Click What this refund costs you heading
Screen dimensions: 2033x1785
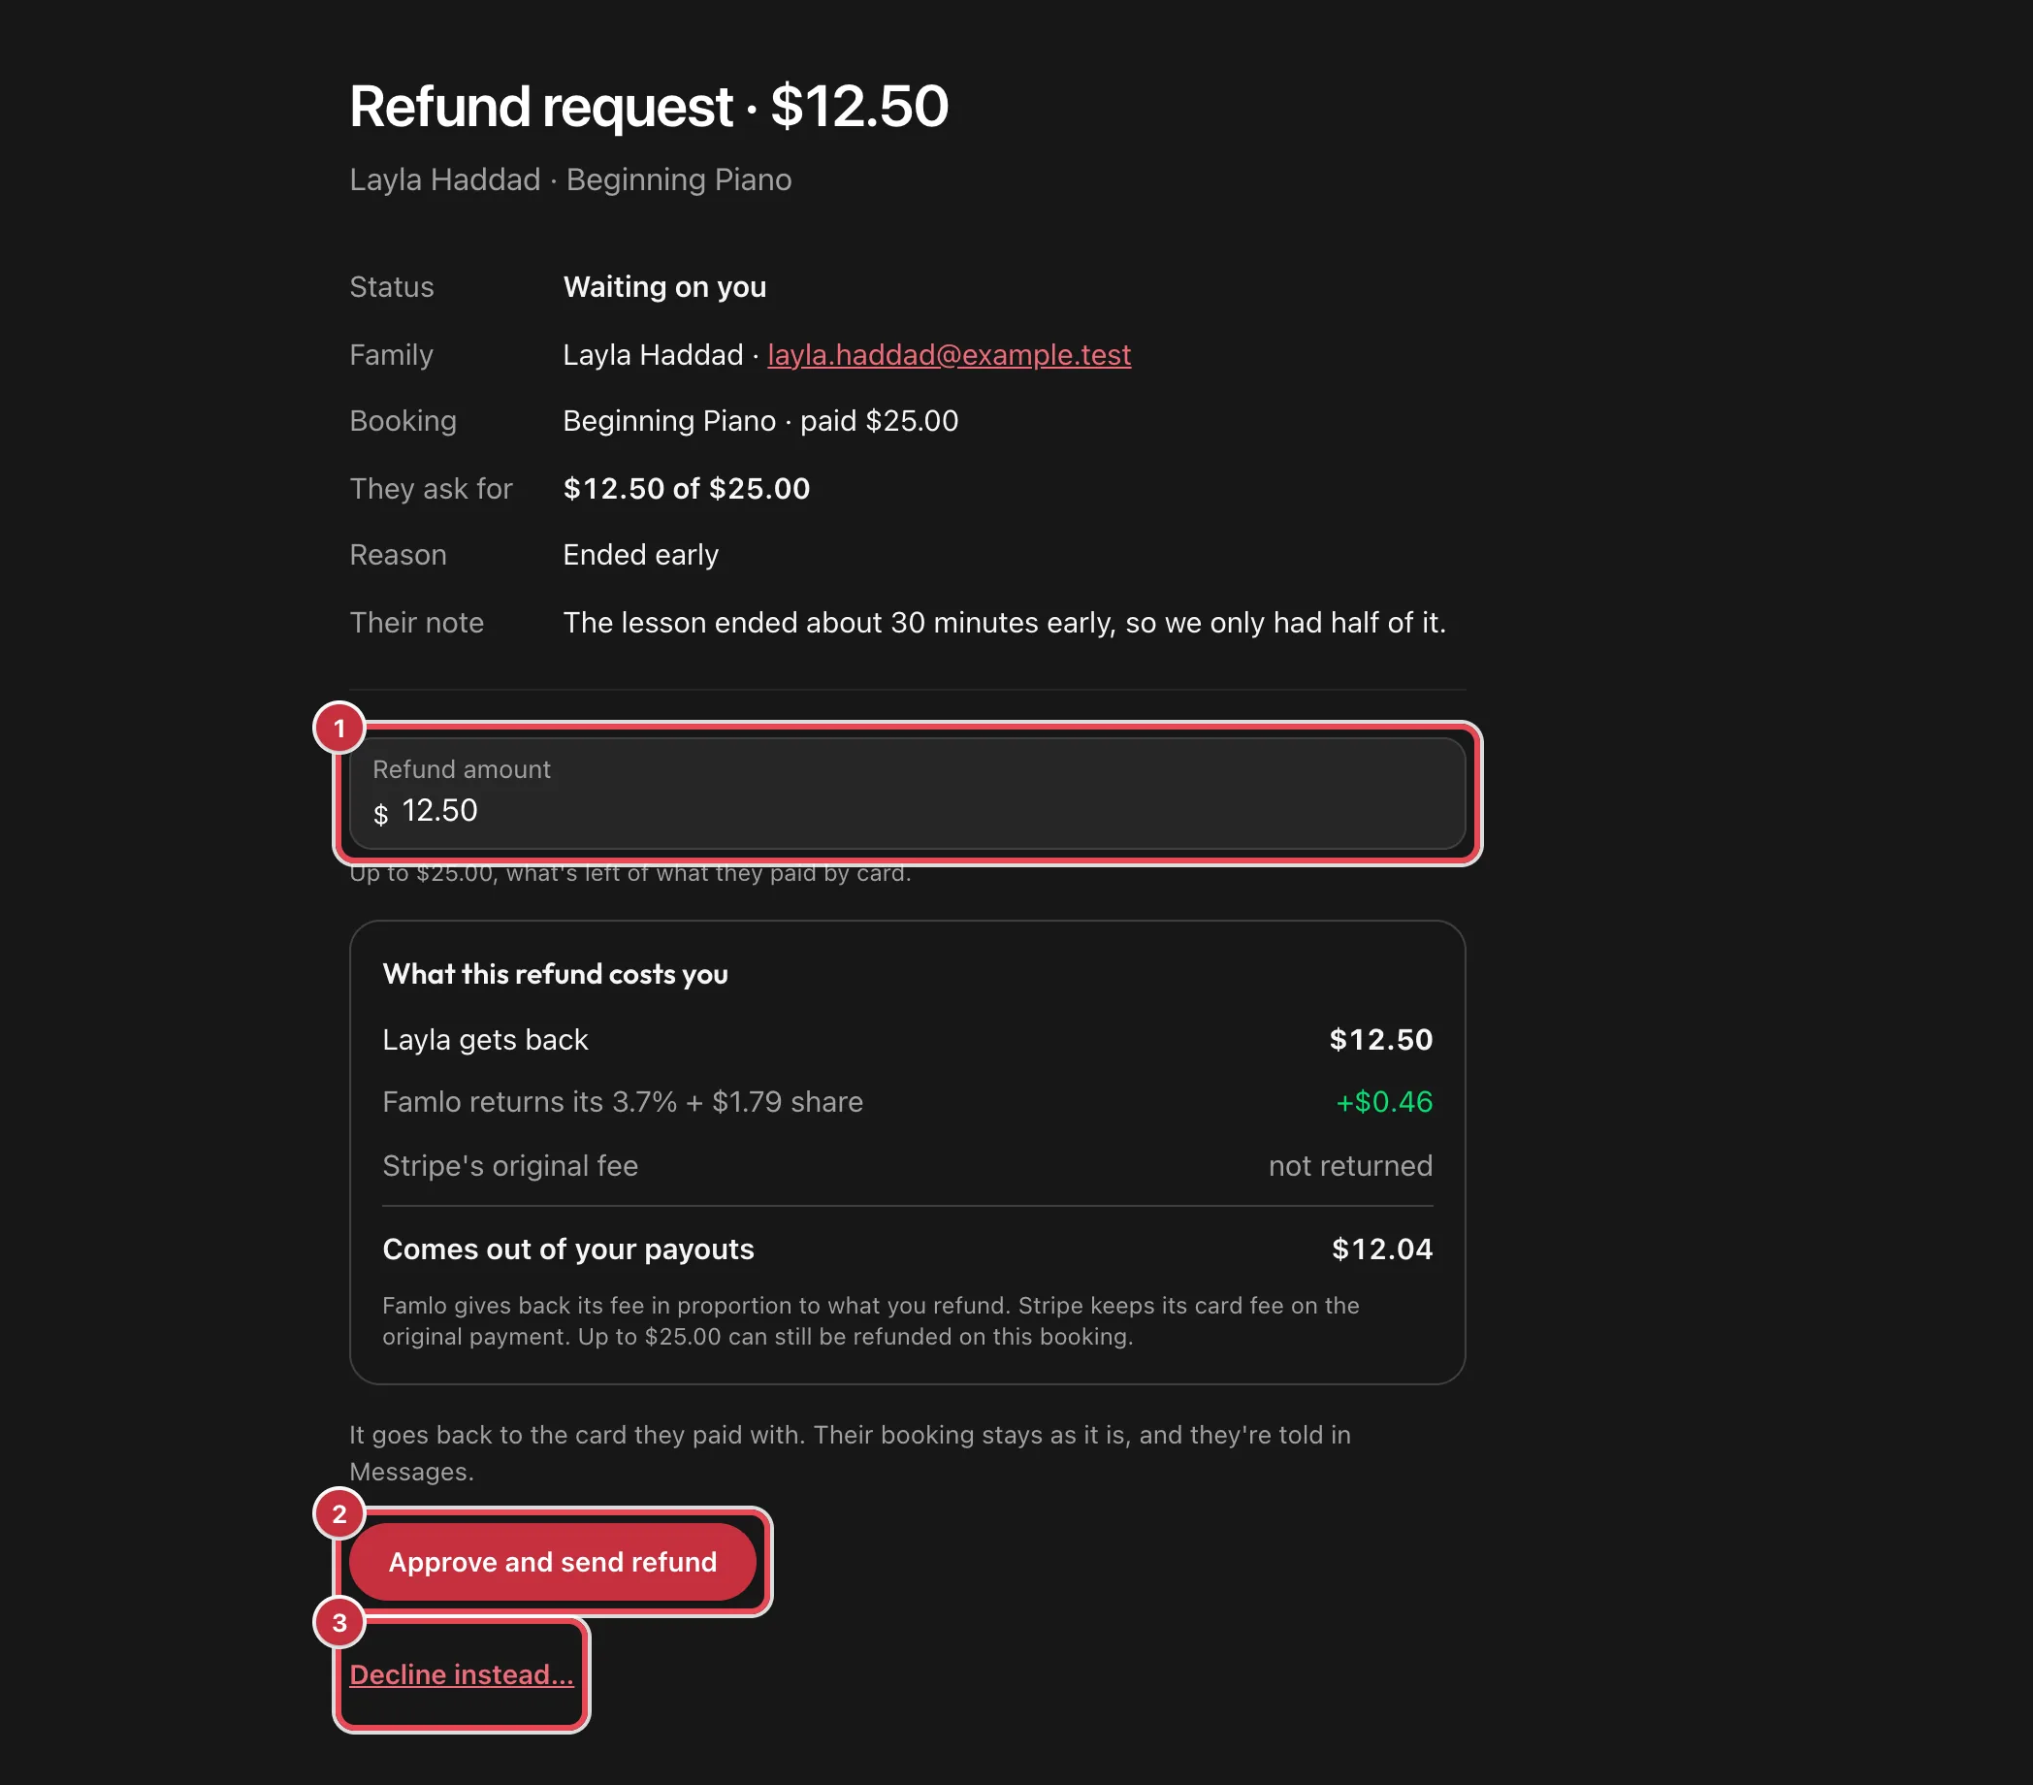[x=555, y=973]
